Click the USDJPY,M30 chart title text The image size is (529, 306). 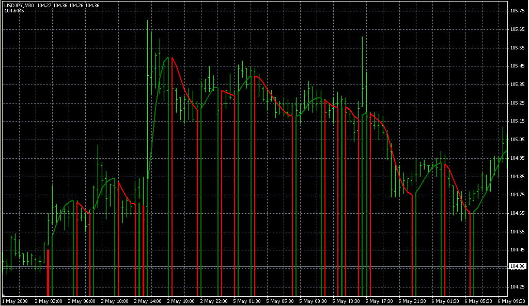tap(20, 5)
